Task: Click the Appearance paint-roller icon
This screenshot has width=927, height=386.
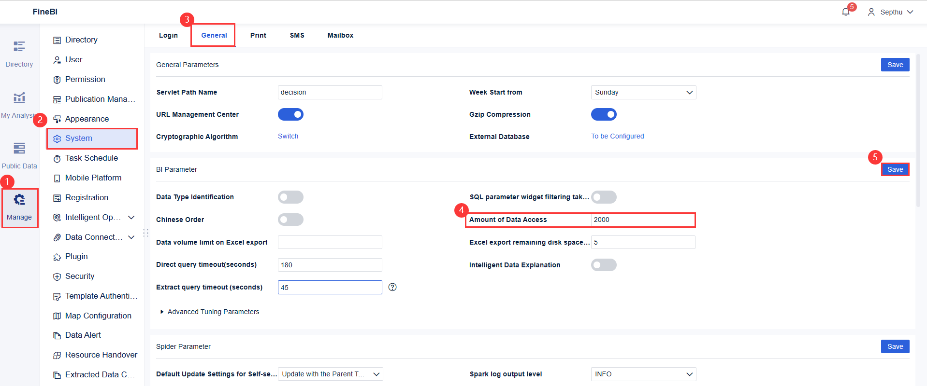Action: click(x=57, y=119)
